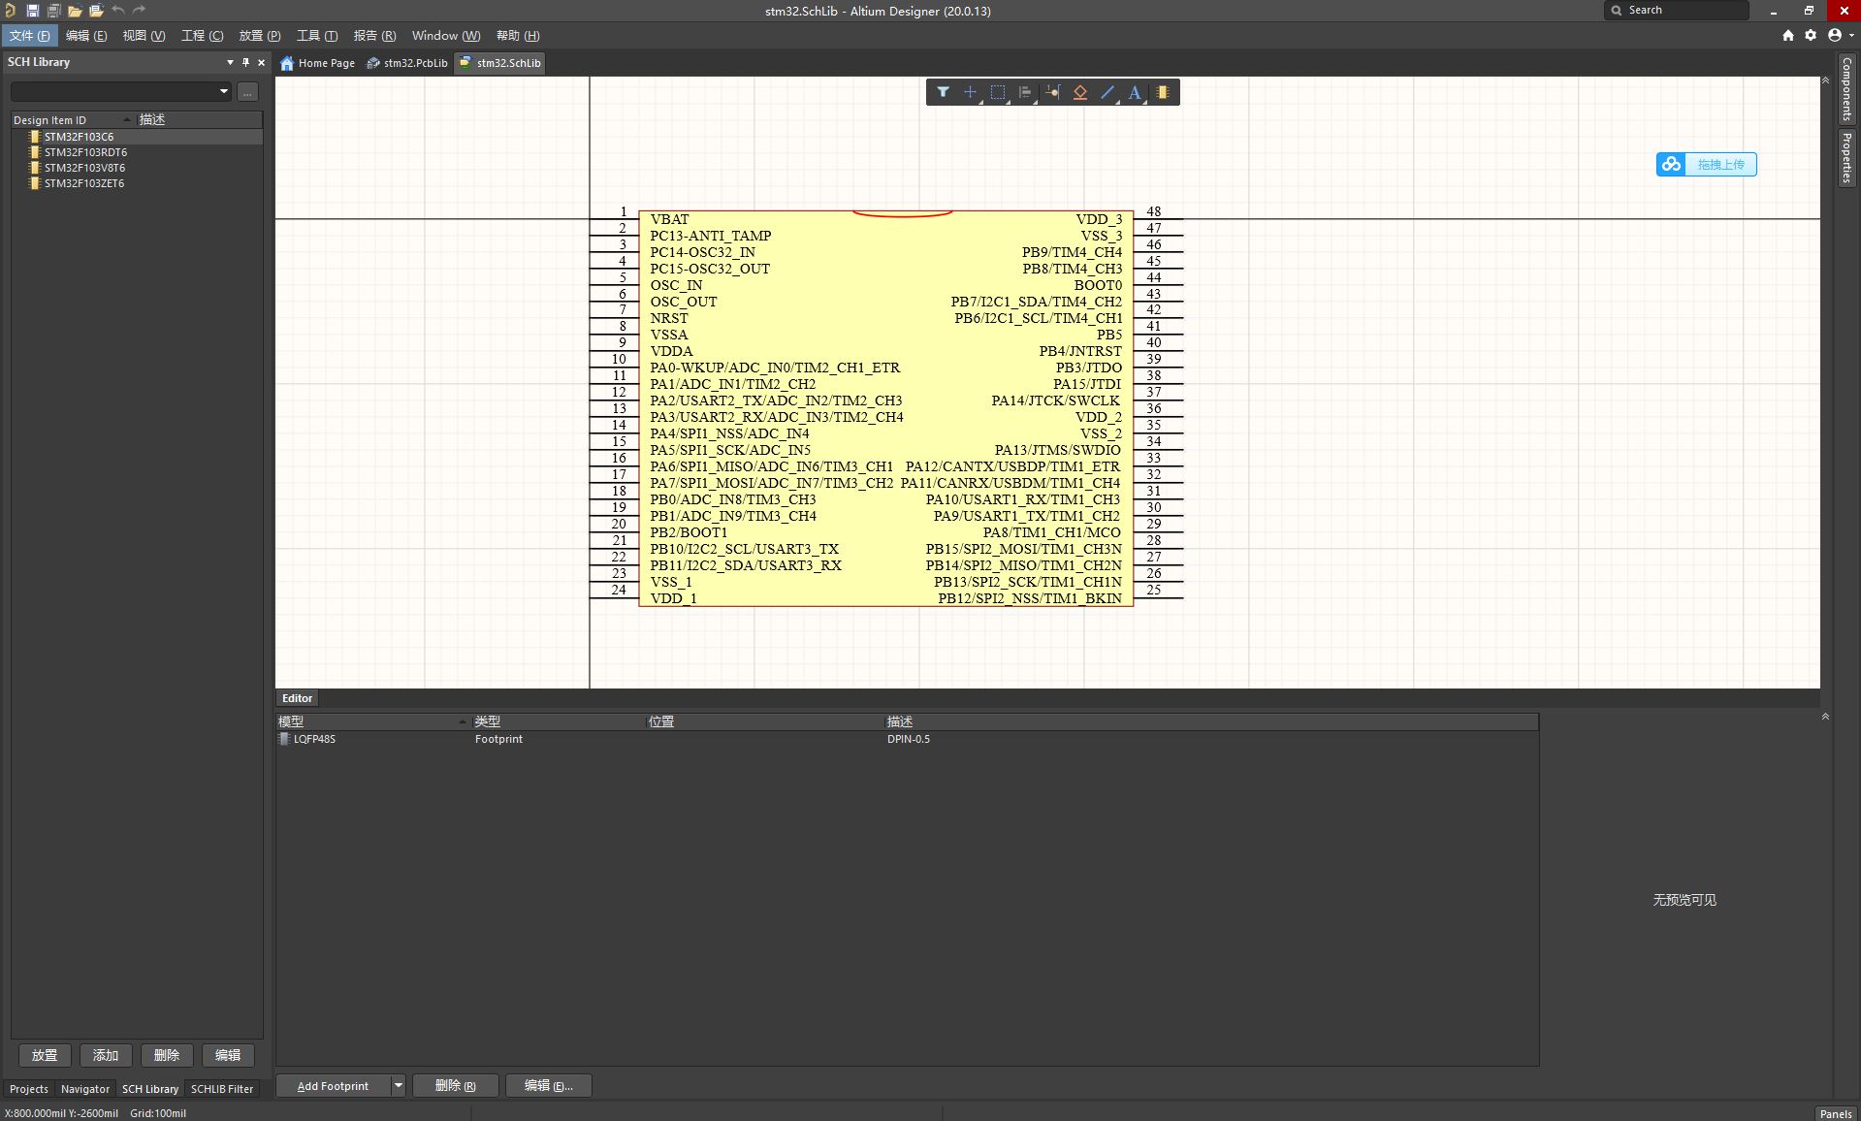
Task: Open a file with the folder icon
Action: point(75,11)
